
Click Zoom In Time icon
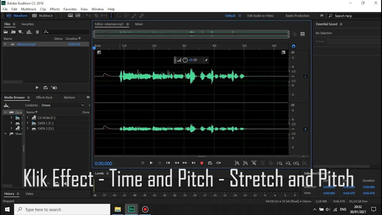(x=254, y=163)
